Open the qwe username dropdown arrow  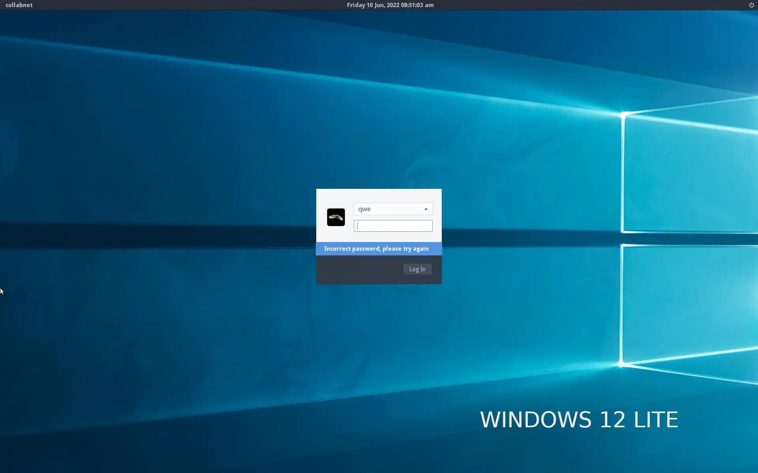(426, 209)
